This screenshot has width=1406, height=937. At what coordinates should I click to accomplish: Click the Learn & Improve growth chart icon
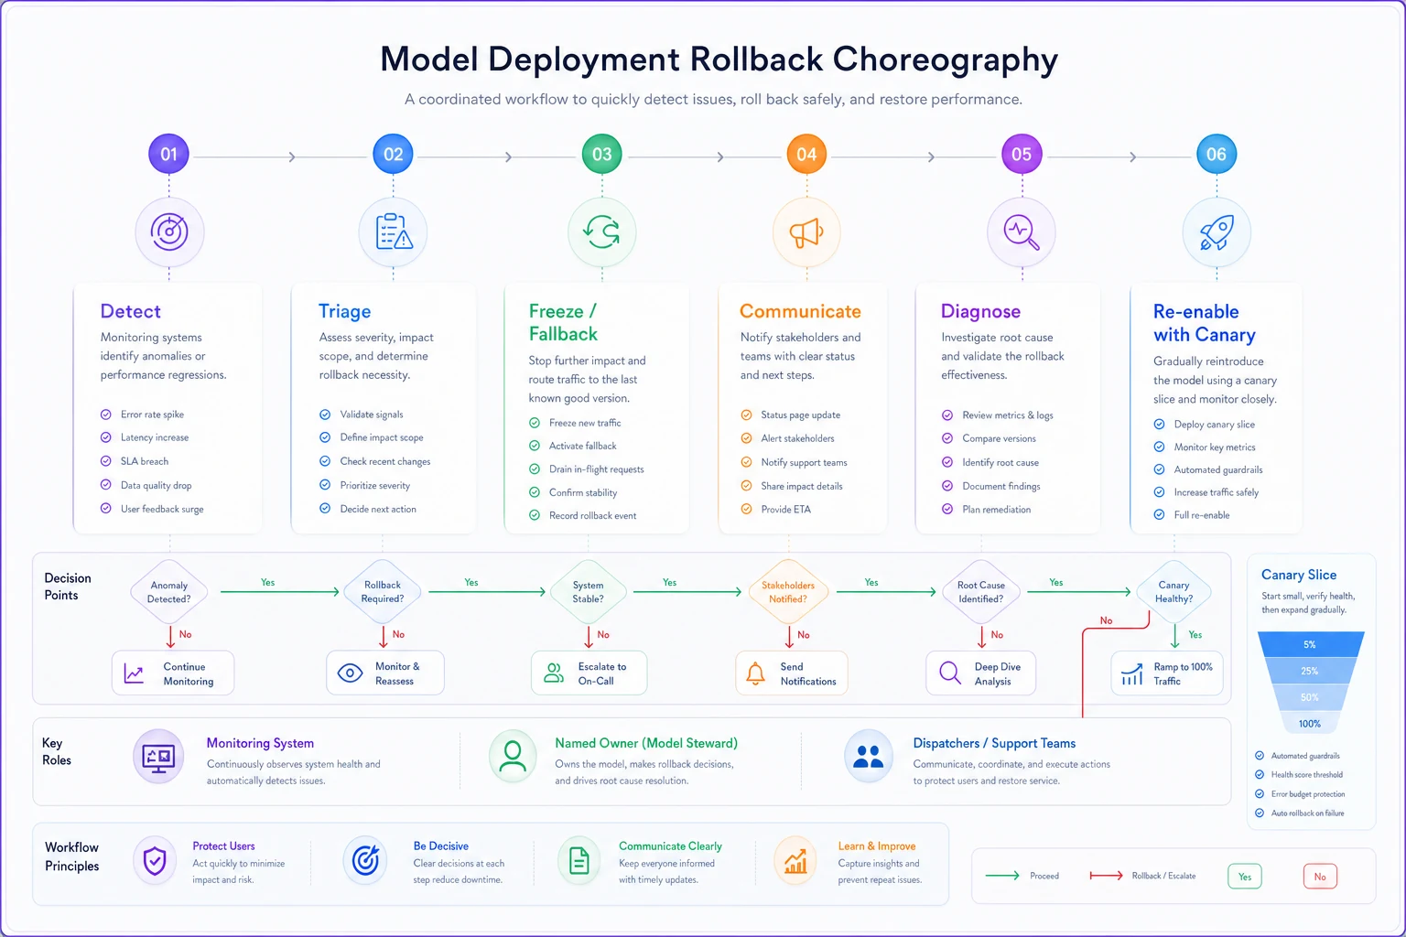[795, 861]
